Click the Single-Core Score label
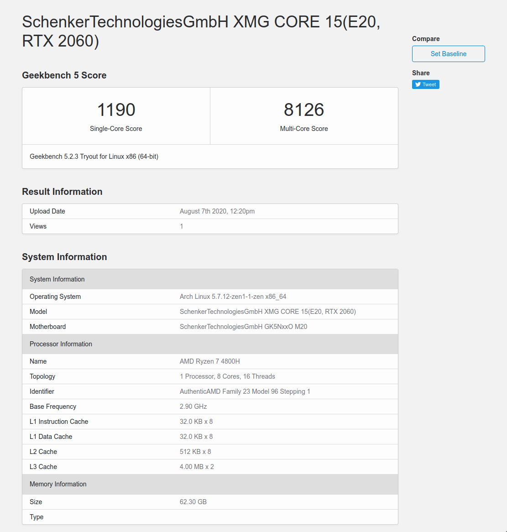 116,129
